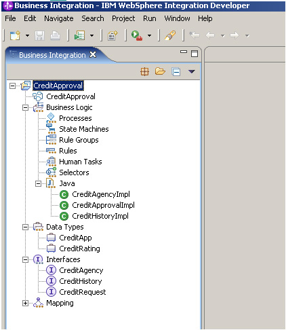This screenshot has height=330, width=286.
Task: Collapse the Interfaces tree node
Action: (25, 259)
